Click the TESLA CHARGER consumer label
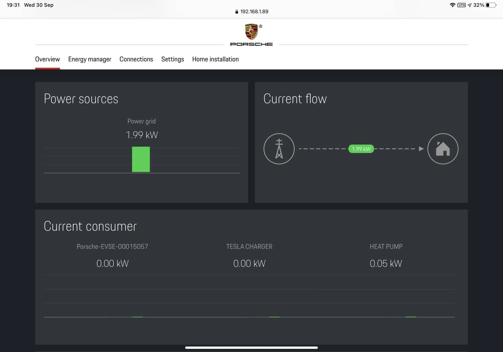The width and height of the screenshot is (503, 352). 249,247
